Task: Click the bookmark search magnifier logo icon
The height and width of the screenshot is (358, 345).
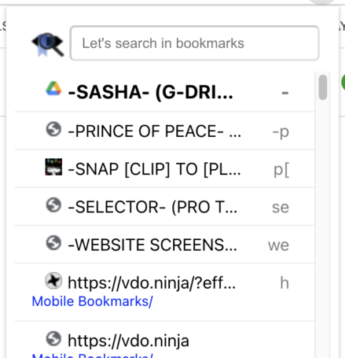Action: click(x=48, y=44)
